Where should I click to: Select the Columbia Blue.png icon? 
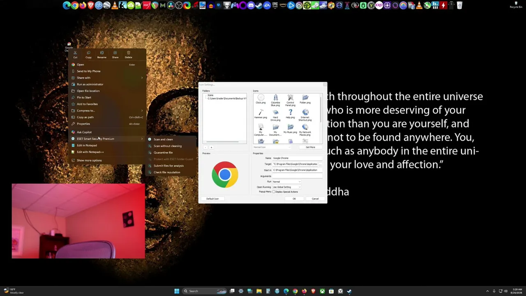pos(275,100)
